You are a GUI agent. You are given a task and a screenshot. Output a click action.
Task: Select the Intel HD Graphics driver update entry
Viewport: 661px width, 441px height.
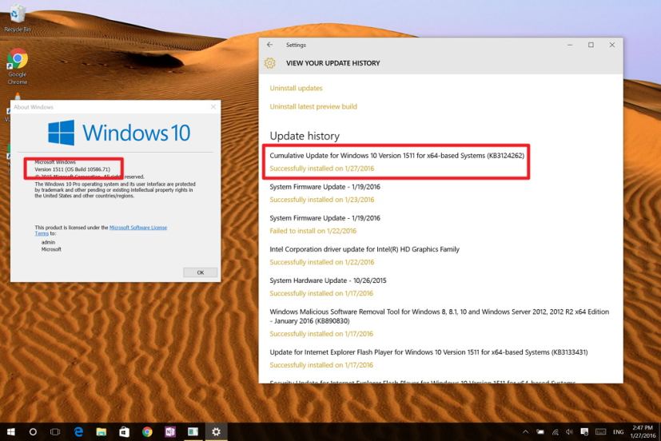point(364,249)
